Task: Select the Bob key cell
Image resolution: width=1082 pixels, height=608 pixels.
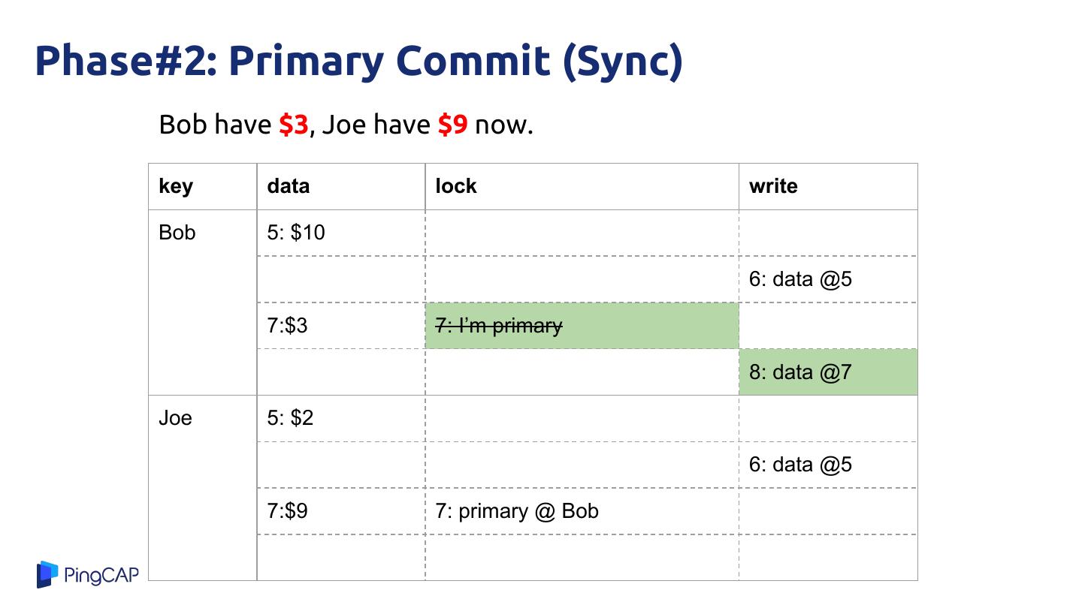Action: click(x=177, y=233)
